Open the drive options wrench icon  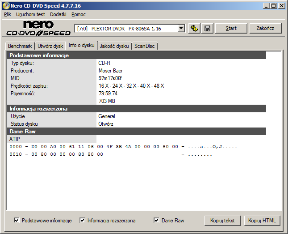(194, 28)
